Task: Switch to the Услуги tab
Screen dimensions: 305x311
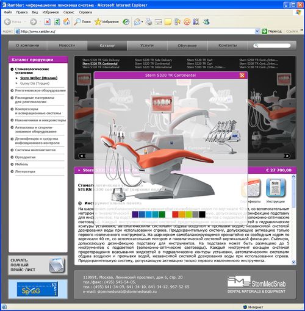Action: coord(147,46)
